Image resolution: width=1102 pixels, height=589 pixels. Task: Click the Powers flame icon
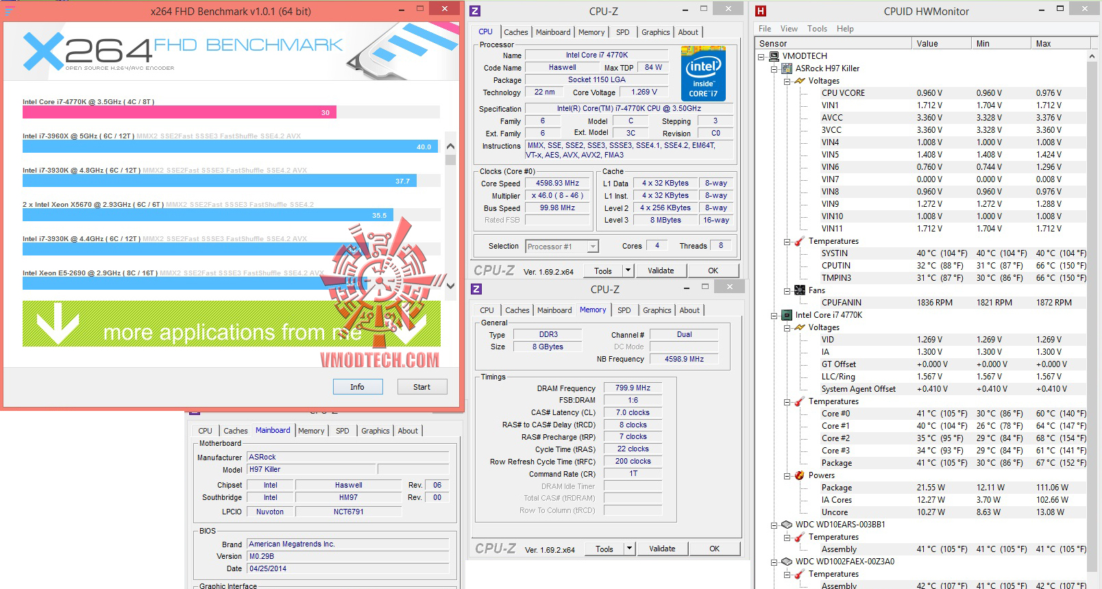click(x=800, y=475)
